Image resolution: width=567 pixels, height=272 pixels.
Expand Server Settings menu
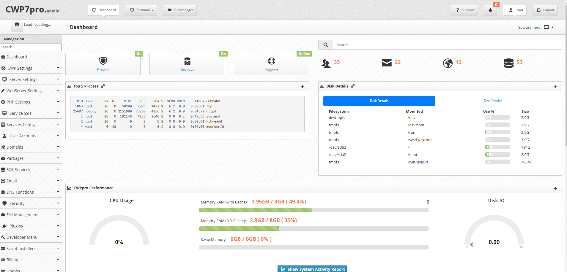pyautogui.click(x=31, y=79)
